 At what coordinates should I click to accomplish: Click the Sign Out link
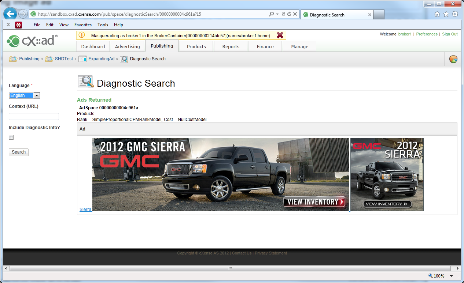point(450,34)
